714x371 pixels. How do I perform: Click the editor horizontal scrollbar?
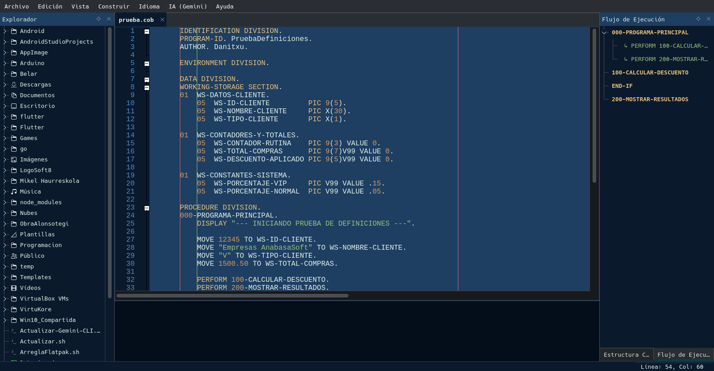tap(232, 296)
